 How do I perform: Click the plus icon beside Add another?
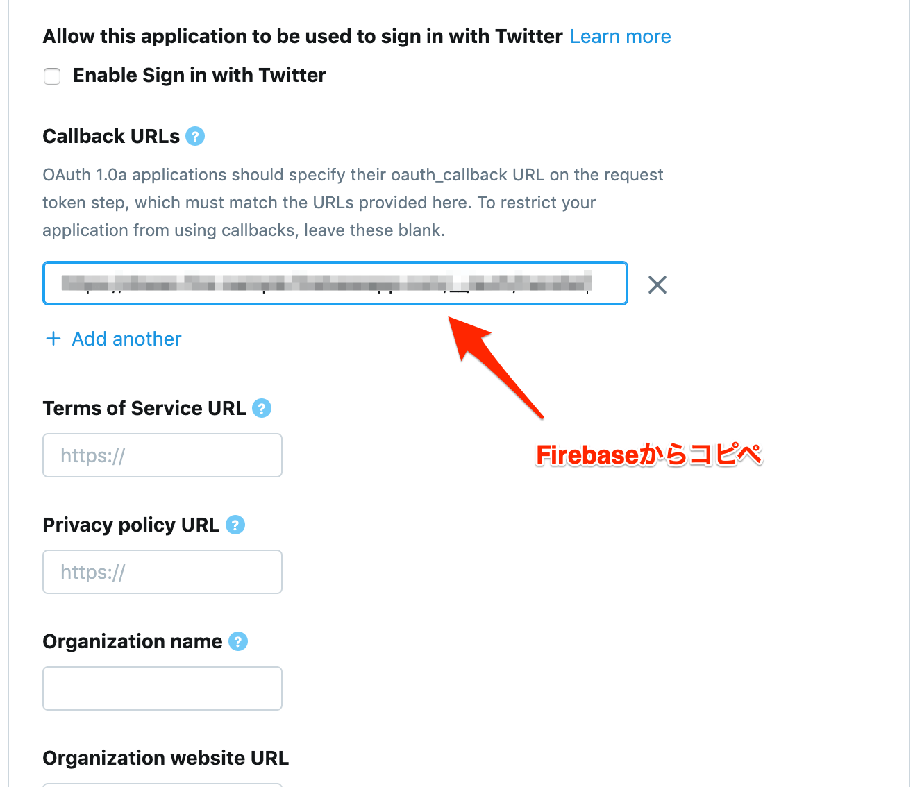(x=53, y=339)
